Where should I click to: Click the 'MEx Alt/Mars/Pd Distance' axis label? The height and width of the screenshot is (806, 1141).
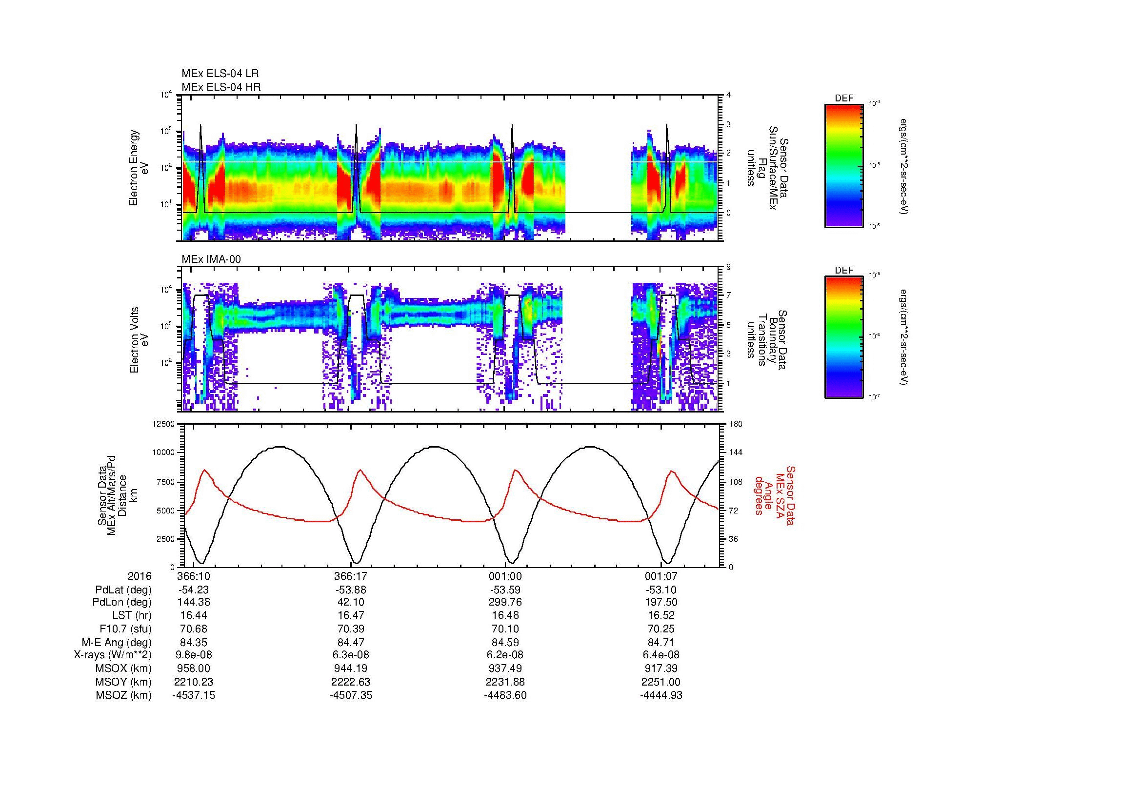pyautogui.click(x=117, y=495)
